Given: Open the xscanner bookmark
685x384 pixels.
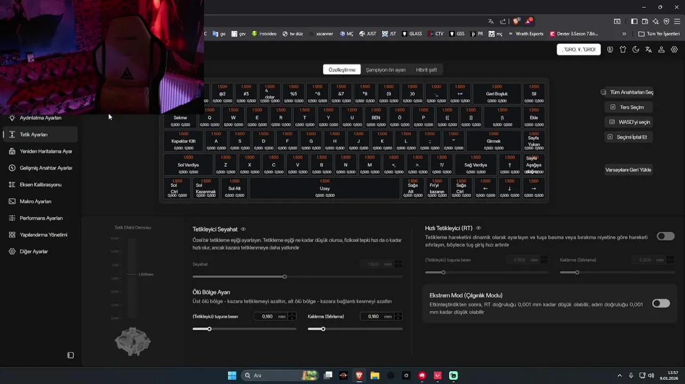Looking at the screenshot, I should 320,34.
